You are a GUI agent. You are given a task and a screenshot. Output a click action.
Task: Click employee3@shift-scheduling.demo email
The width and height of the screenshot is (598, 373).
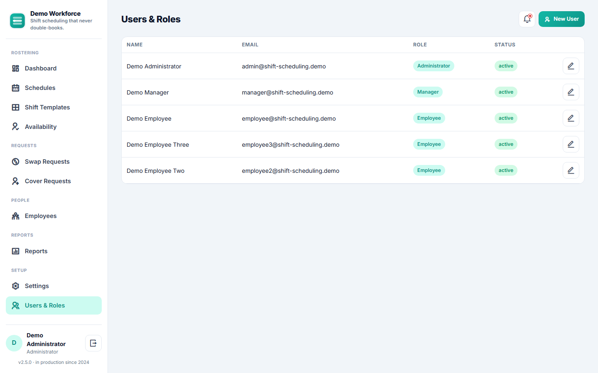point(291,145)
